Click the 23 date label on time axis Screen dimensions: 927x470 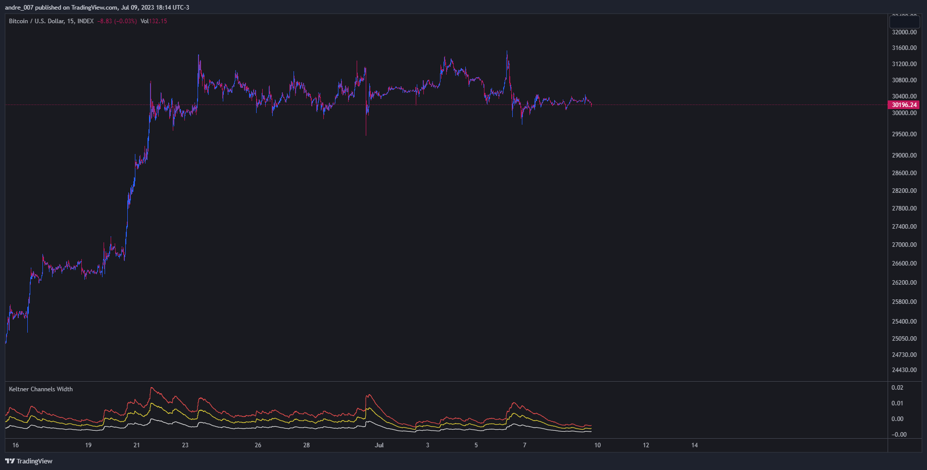click(x=185, y=445)
